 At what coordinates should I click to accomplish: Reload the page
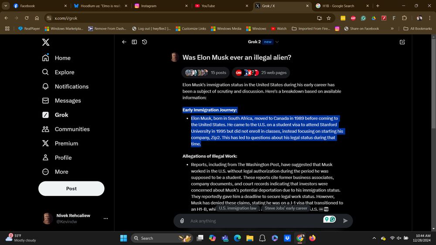(x=27, y=18)
